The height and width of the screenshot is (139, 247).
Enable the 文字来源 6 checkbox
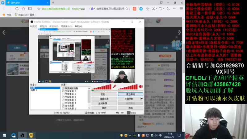63,94
